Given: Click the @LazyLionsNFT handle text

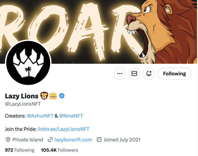Looking at the screenshot, I should pyautogui.click(x=23, y=104).
